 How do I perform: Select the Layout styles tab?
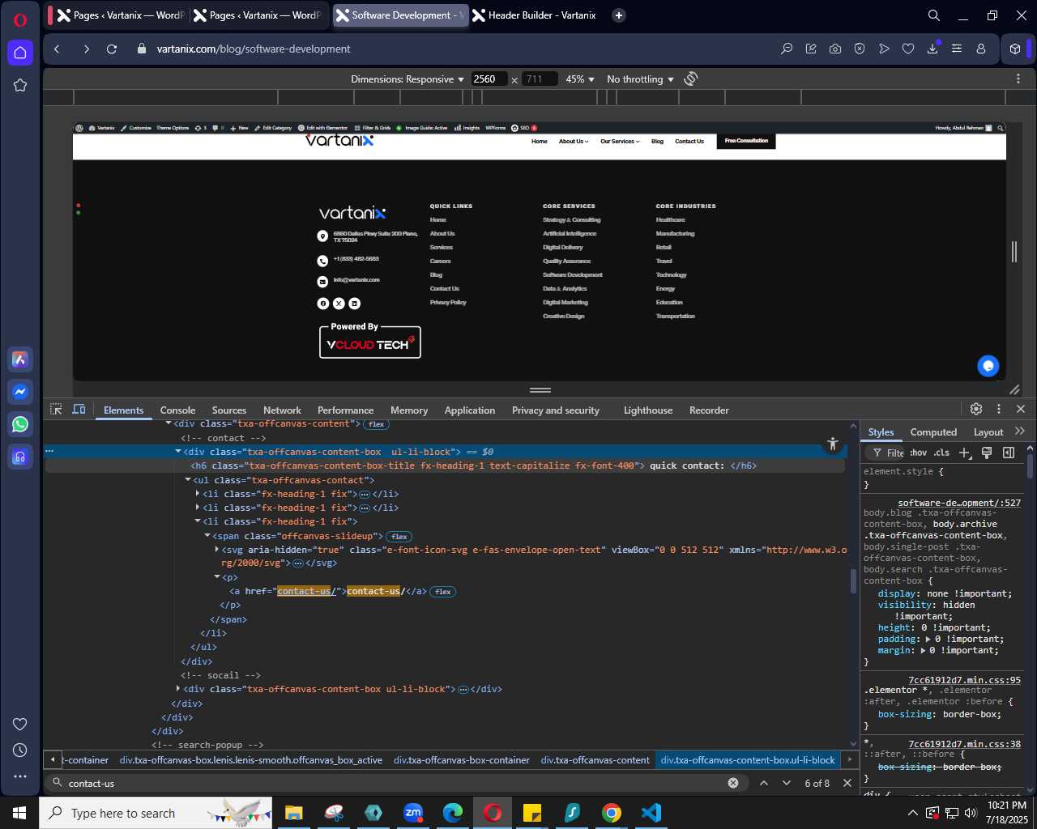pos(988,432)
